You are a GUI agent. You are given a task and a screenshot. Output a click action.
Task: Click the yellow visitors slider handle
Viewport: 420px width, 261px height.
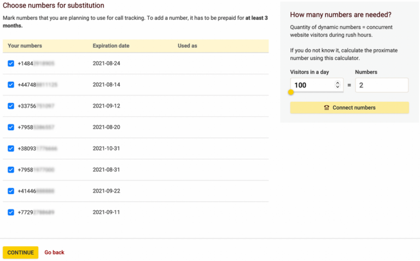(x=291, y=92)
